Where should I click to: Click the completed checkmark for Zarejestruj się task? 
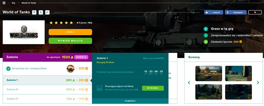9,69
